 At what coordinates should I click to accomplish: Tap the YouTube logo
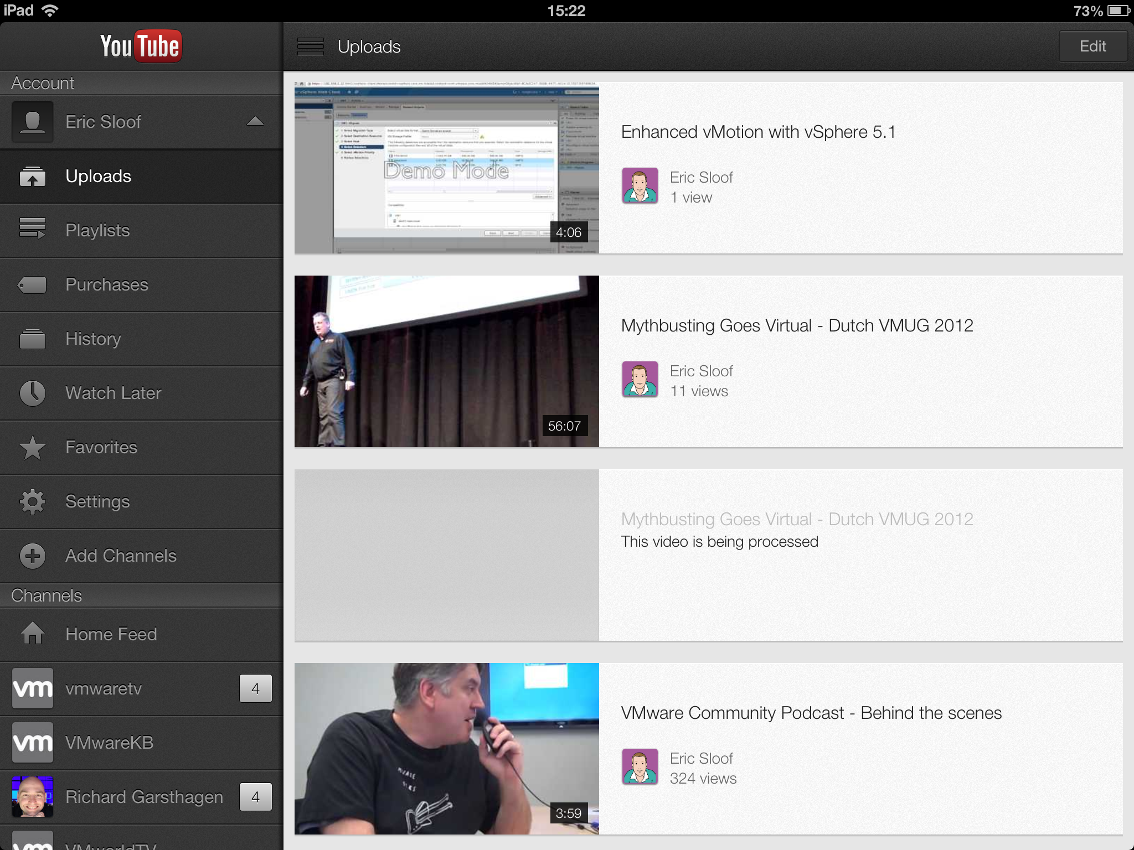click(x=141, y=46)
